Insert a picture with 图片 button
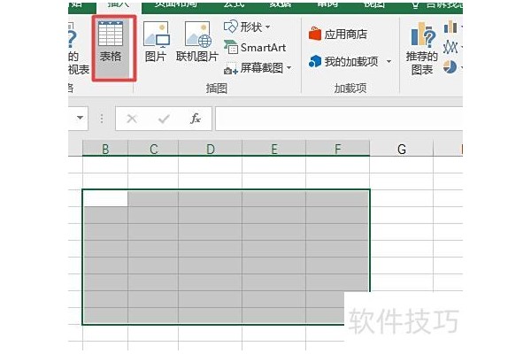 156,42
